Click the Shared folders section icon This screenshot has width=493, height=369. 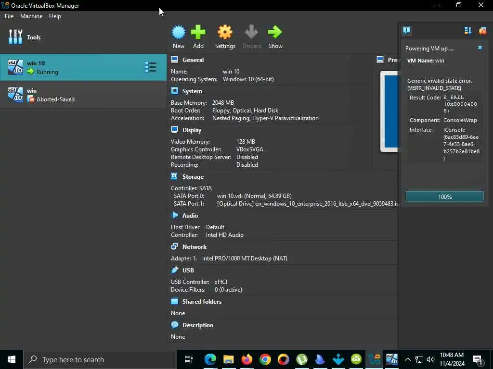point(174,301)
